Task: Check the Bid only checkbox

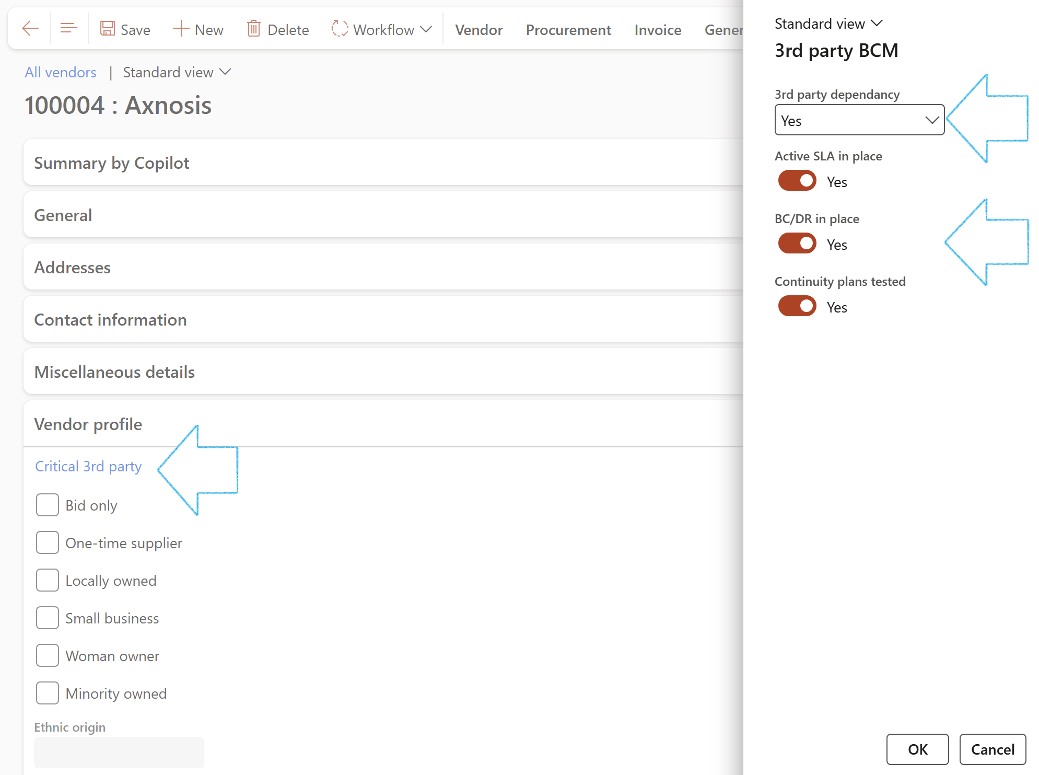Action: coord(48,505)
